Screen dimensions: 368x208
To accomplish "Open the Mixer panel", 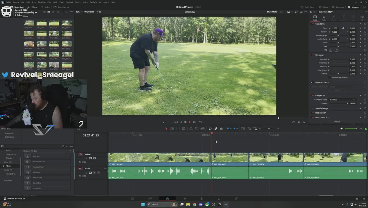I will pos(324,7).
